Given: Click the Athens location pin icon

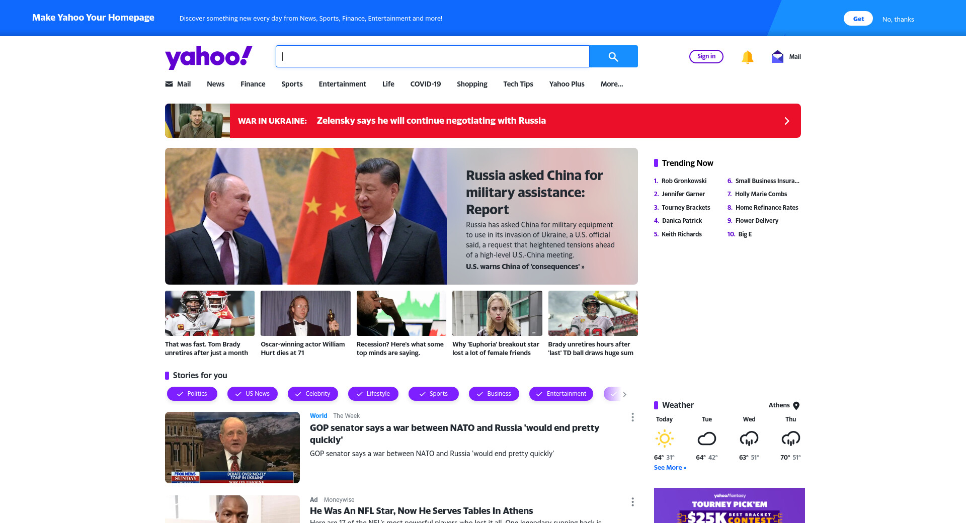Looking at the screenshot, I should [x=796, y=405].
